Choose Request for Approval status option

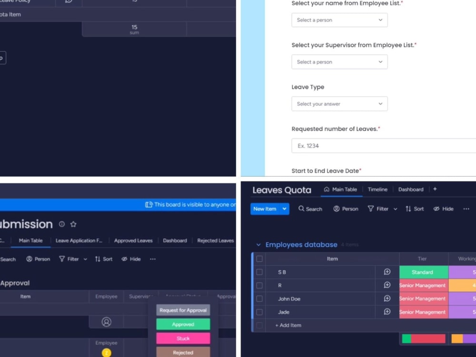(183, 310)
